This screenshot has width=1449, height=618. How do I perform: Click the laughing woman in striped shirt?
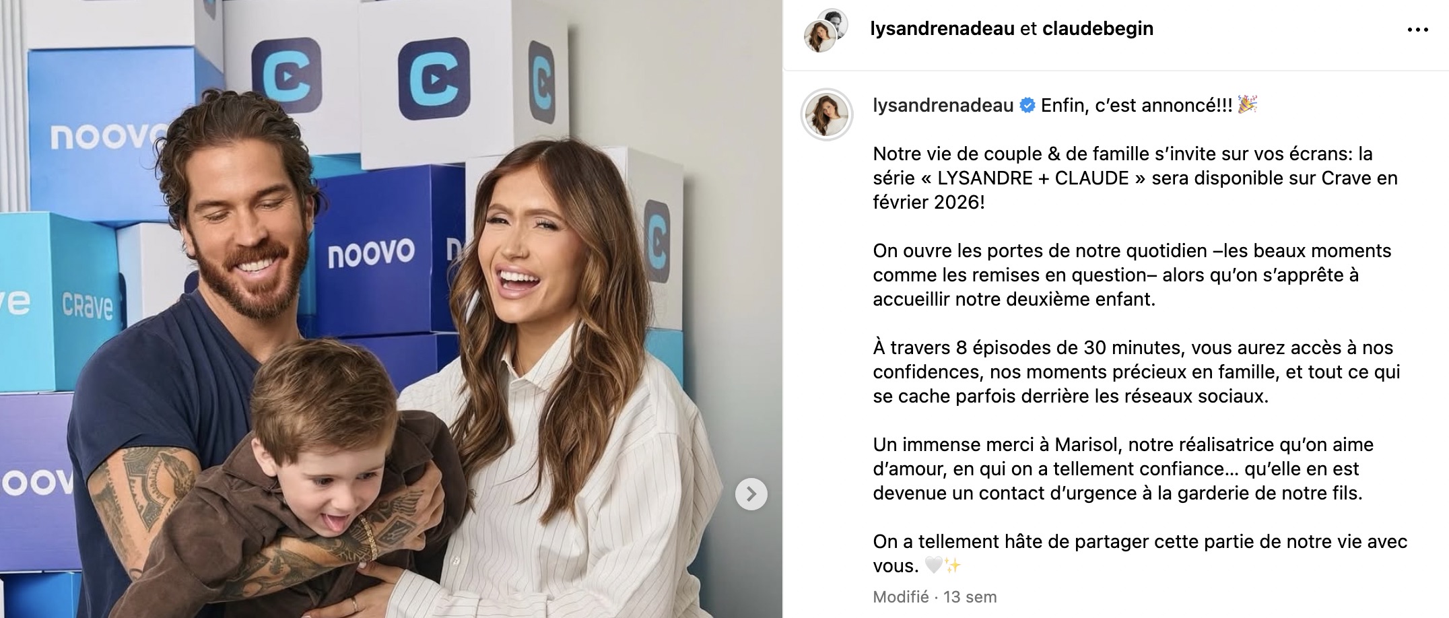pos(559,377)
